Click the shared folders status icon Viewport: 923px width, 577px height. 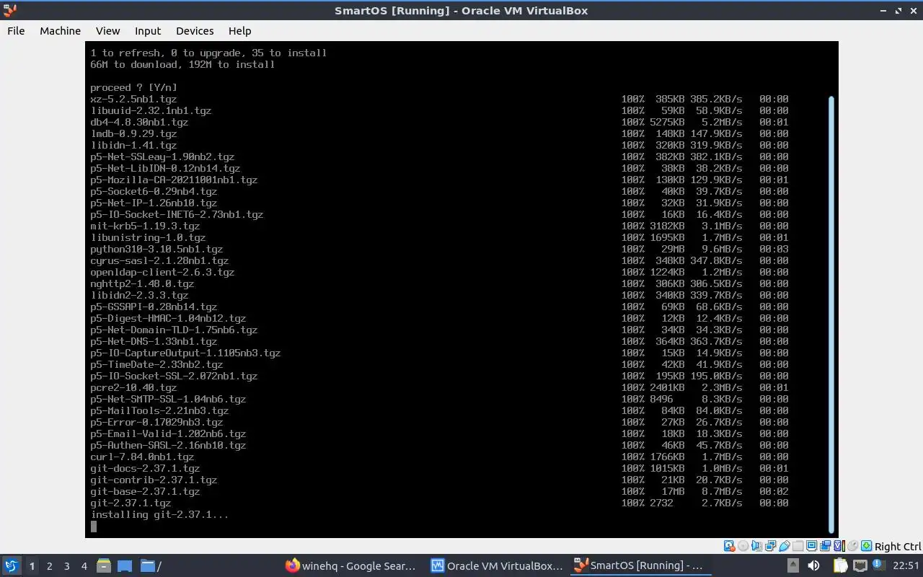(798, 546)
